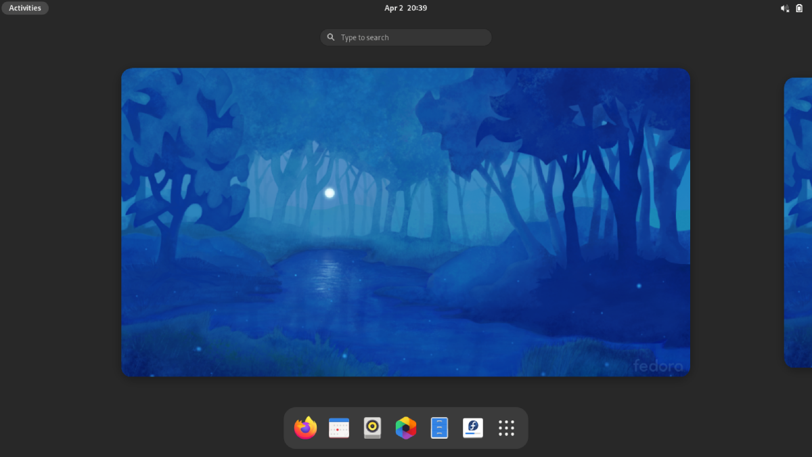The image size is (812, 457).
Task: Click the fedora watermark on the wallpaper
Action: (658, 366)
